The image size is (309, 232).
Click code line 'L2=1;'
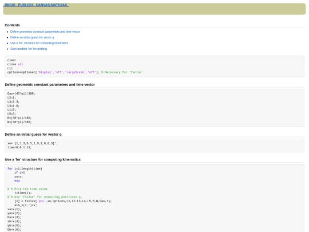pos(11,97)
